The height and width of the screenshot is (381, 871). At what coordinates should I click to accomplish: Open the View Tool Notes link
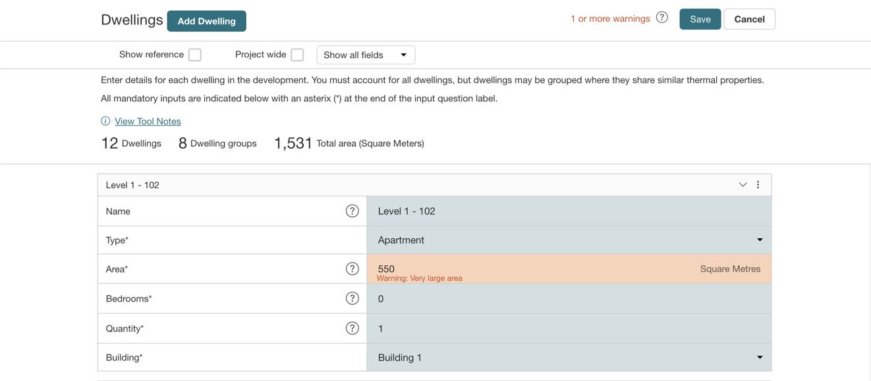pos(148,121)
